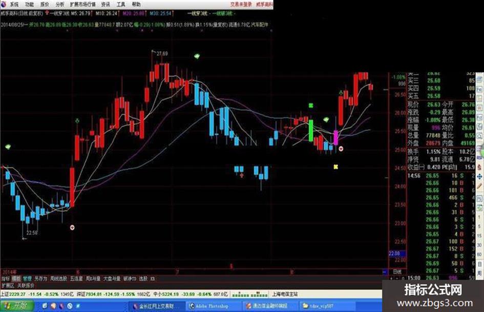Click the magnifier search icon in right sidebar
The height and width of the screenshot is (312, 484).
pyautogui.click(x=479, y=136)
